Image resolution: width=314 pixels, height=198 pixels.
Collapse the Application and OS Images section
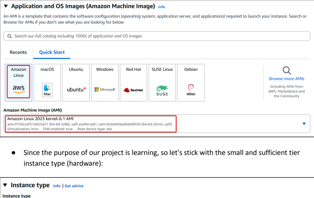(x=6, y=6)
